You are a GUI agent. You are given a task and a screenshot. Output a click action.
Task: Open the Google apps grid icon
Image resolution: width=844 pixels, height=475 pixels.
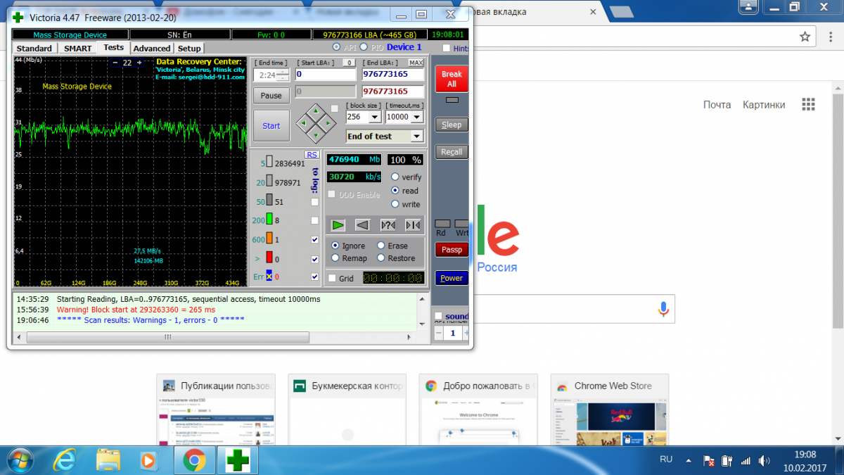pos(808,104)
